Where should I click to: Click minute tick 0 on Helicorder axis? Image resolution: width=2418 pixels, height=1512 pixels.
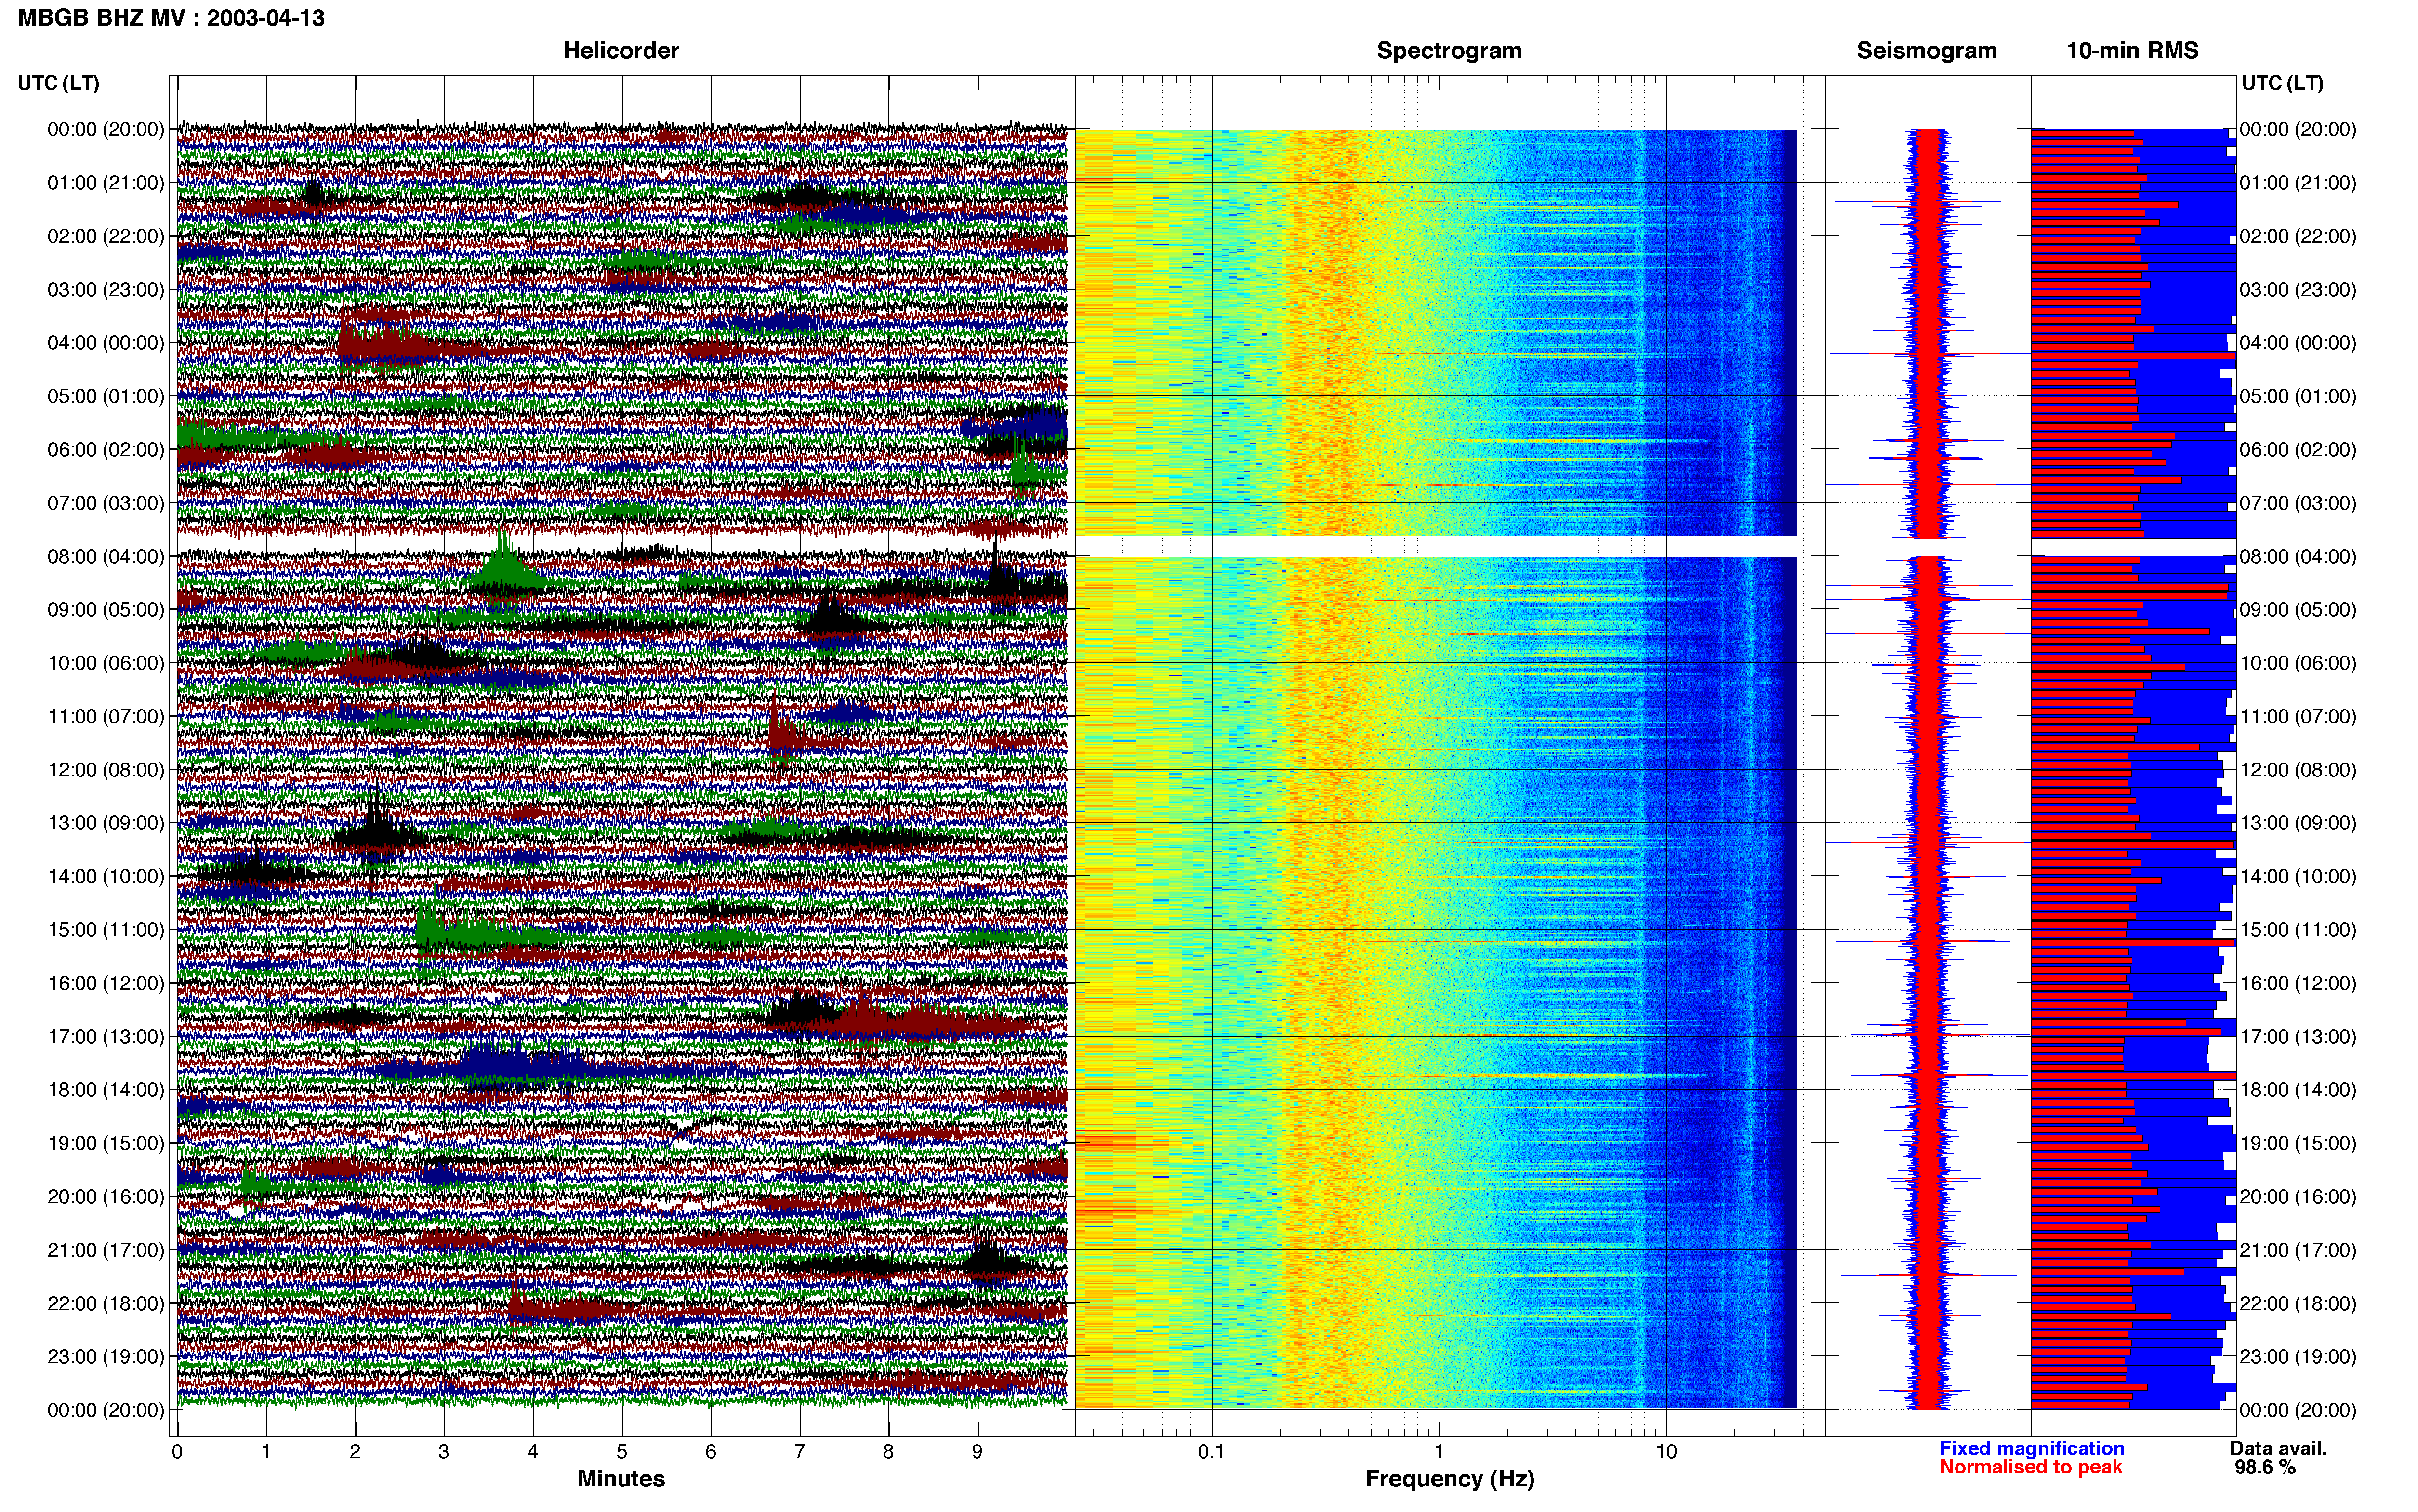pos(177,1451)
